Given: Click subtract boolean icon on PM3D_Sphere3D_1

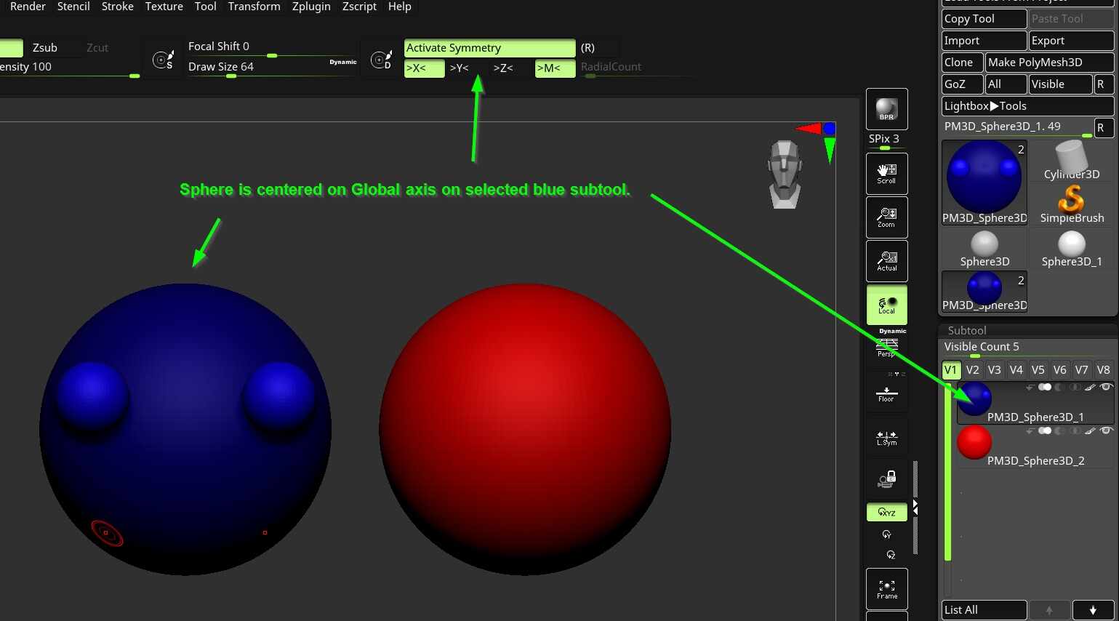Looking at the screenshot, I should click(x=1060, y=387).
